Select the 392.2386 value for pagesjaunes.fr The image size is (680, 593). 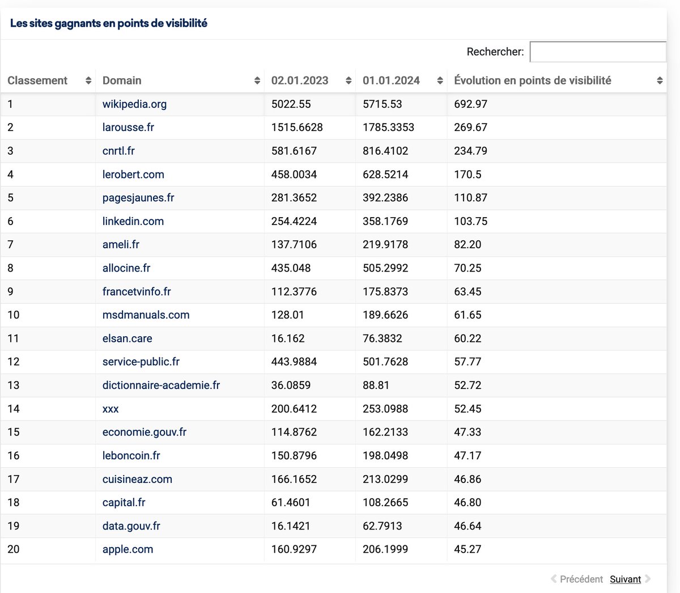385,198
